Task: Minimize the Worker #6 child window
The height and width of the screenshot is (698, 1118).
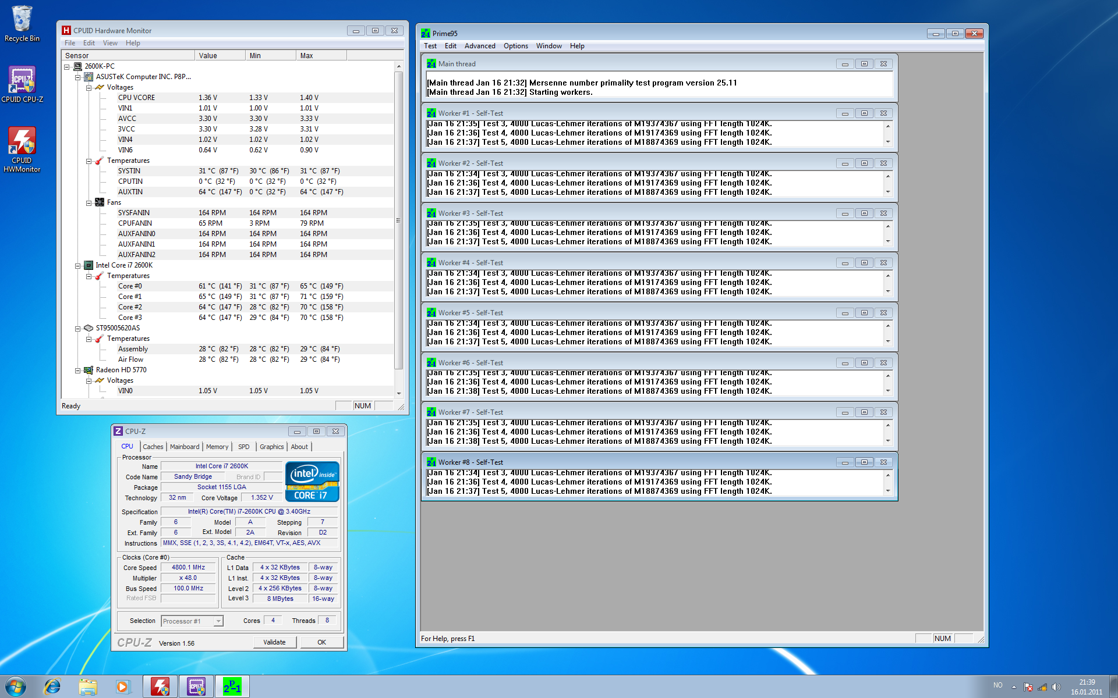Action: click(x=845, y=362)
